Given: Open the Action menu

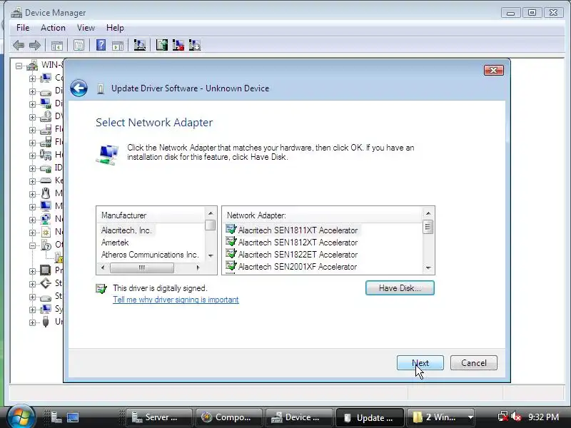Looking at the screenshot, I should [x=53, y=28].
